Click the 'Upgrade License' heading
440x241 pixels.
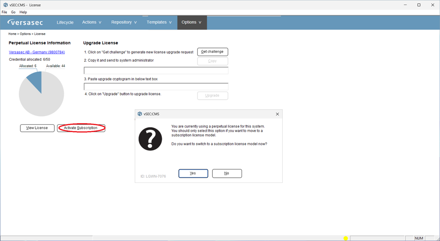click(101, 43)
